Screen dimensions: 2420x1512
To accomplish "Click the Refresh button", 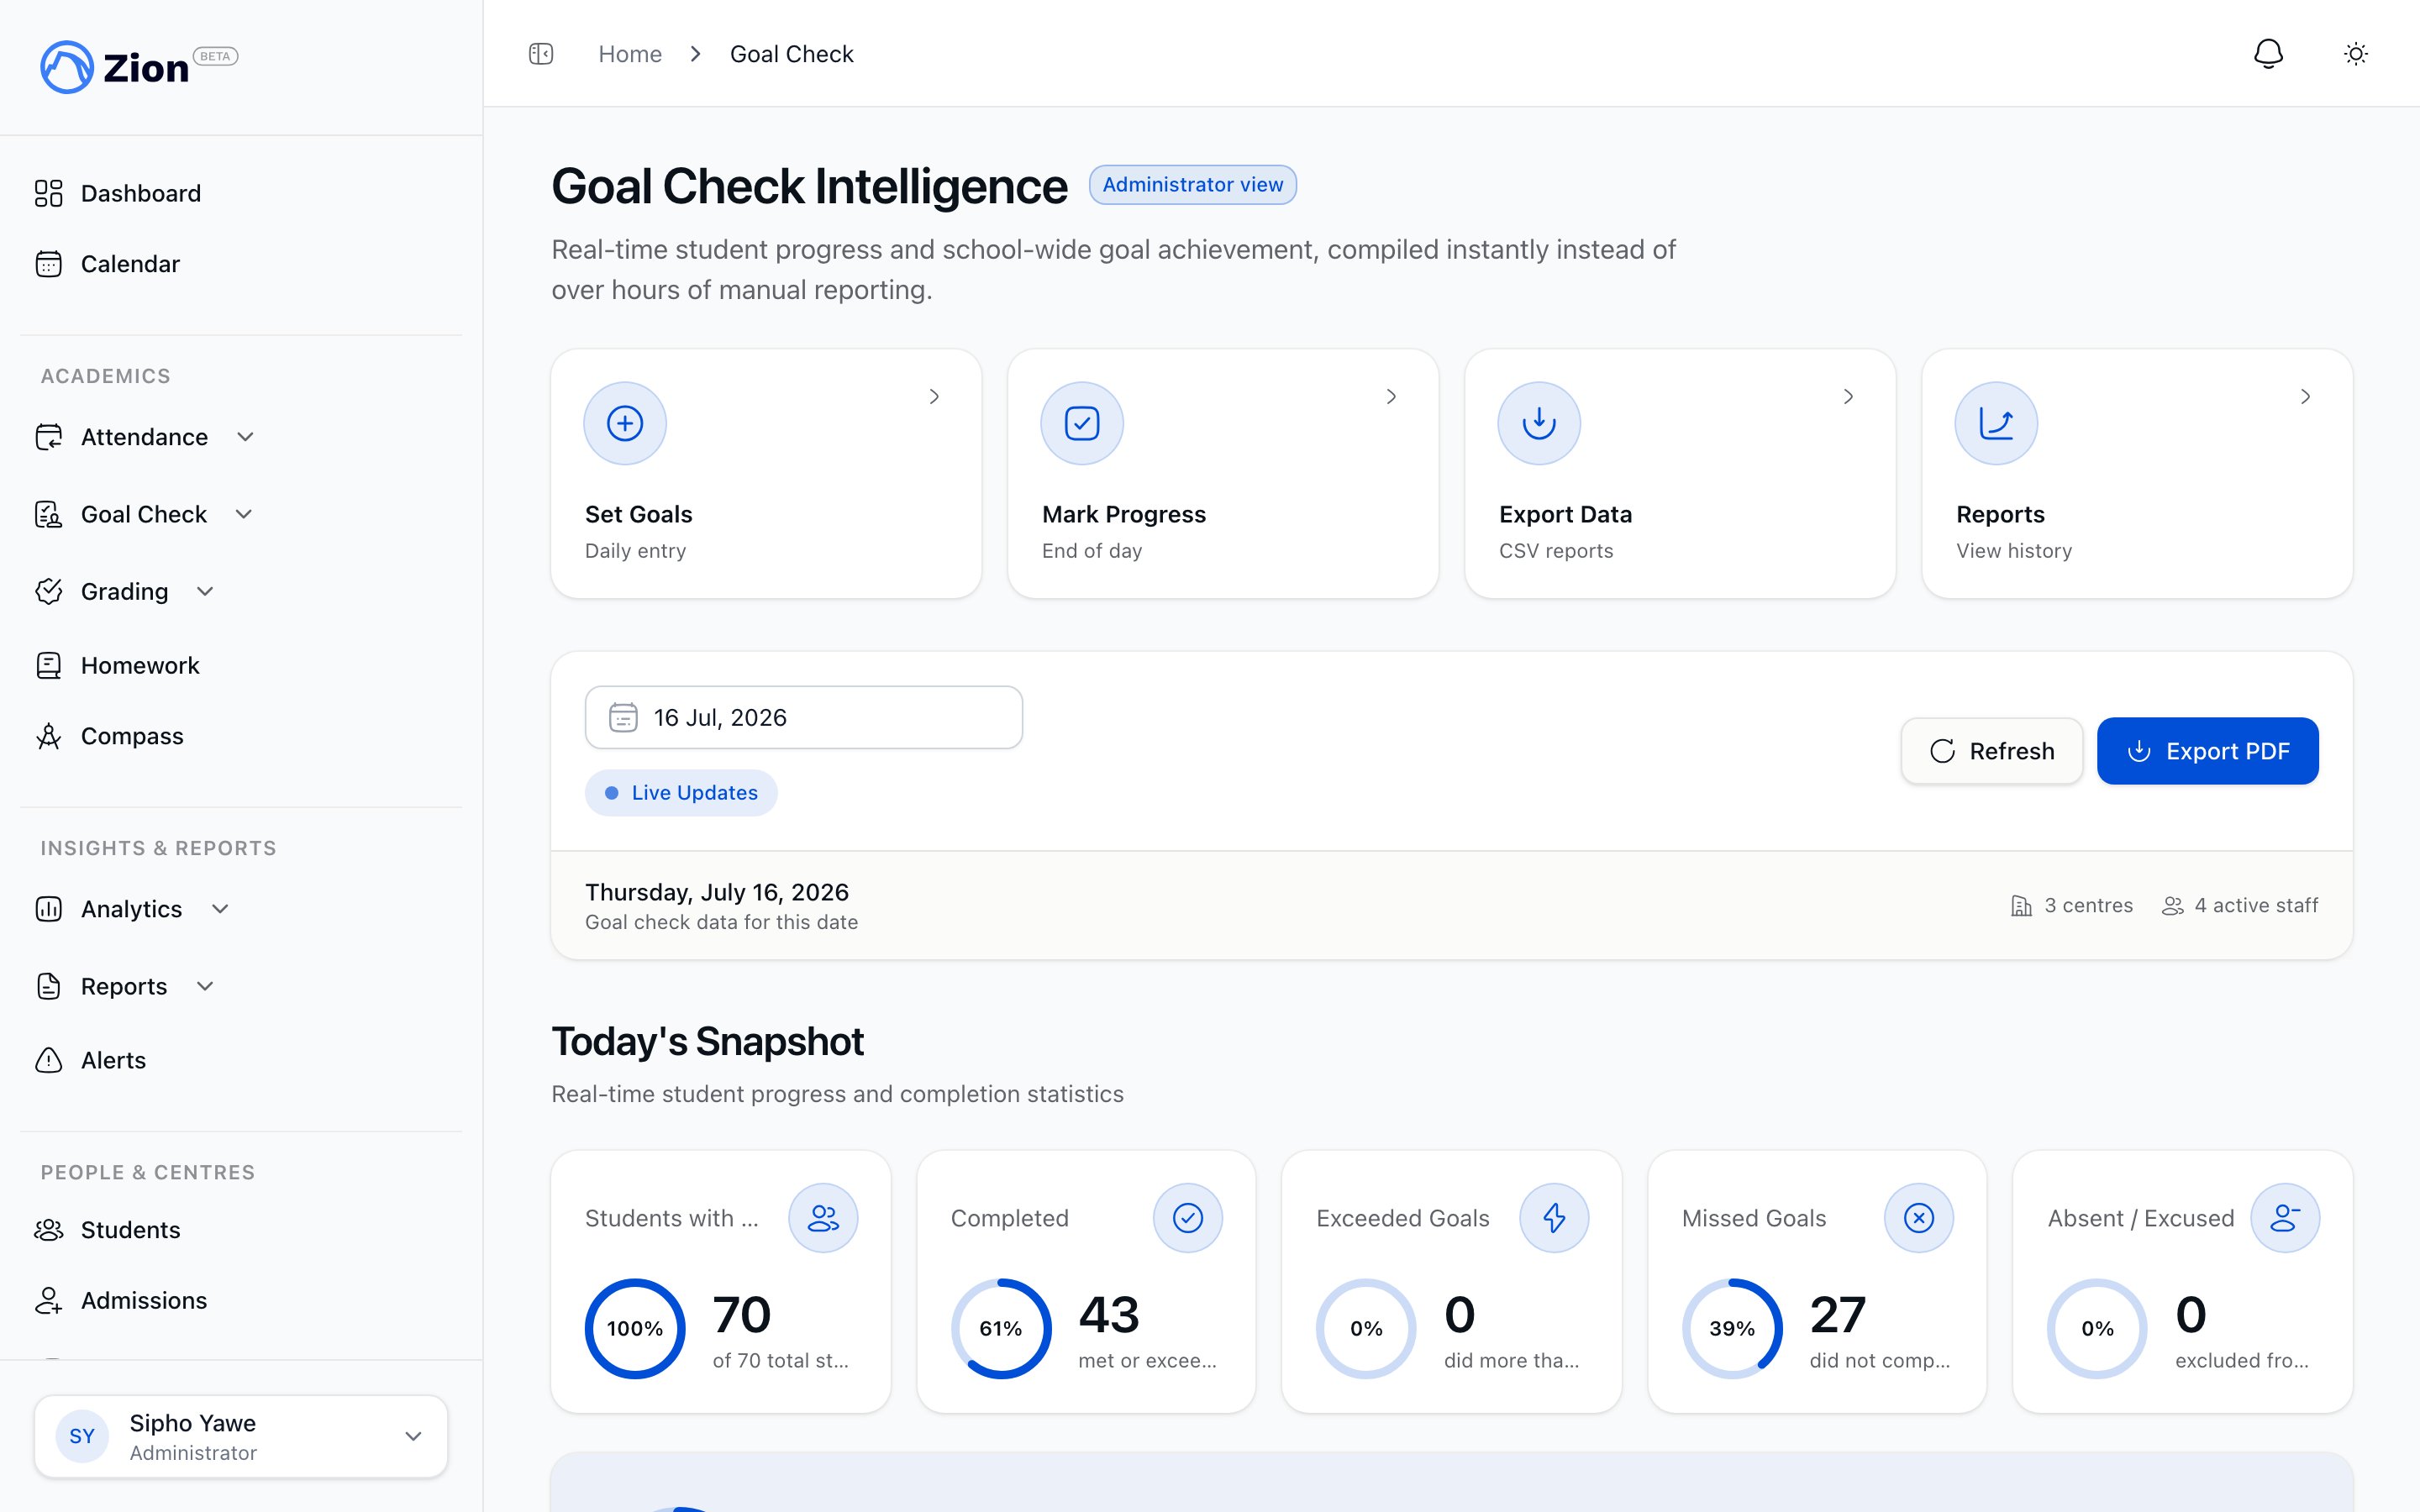I will pos(1992,751).
